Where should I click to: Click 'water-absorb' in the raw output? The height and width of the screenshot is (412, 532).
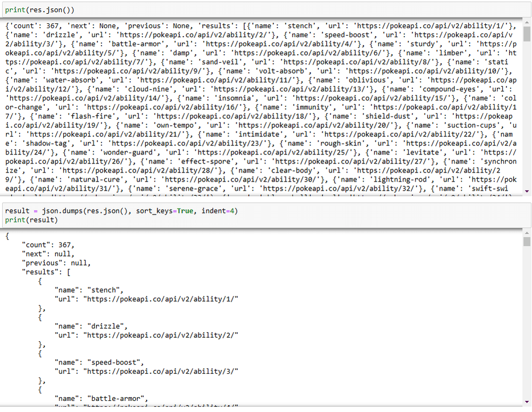click(71, 80)
